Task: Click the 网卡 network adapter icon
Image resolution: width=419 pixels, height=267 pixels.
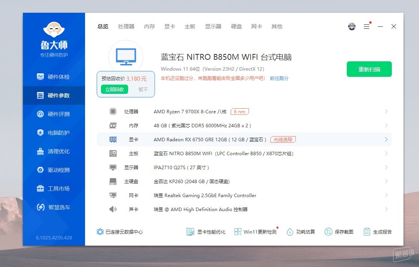Action: click(x=113, y=196)
